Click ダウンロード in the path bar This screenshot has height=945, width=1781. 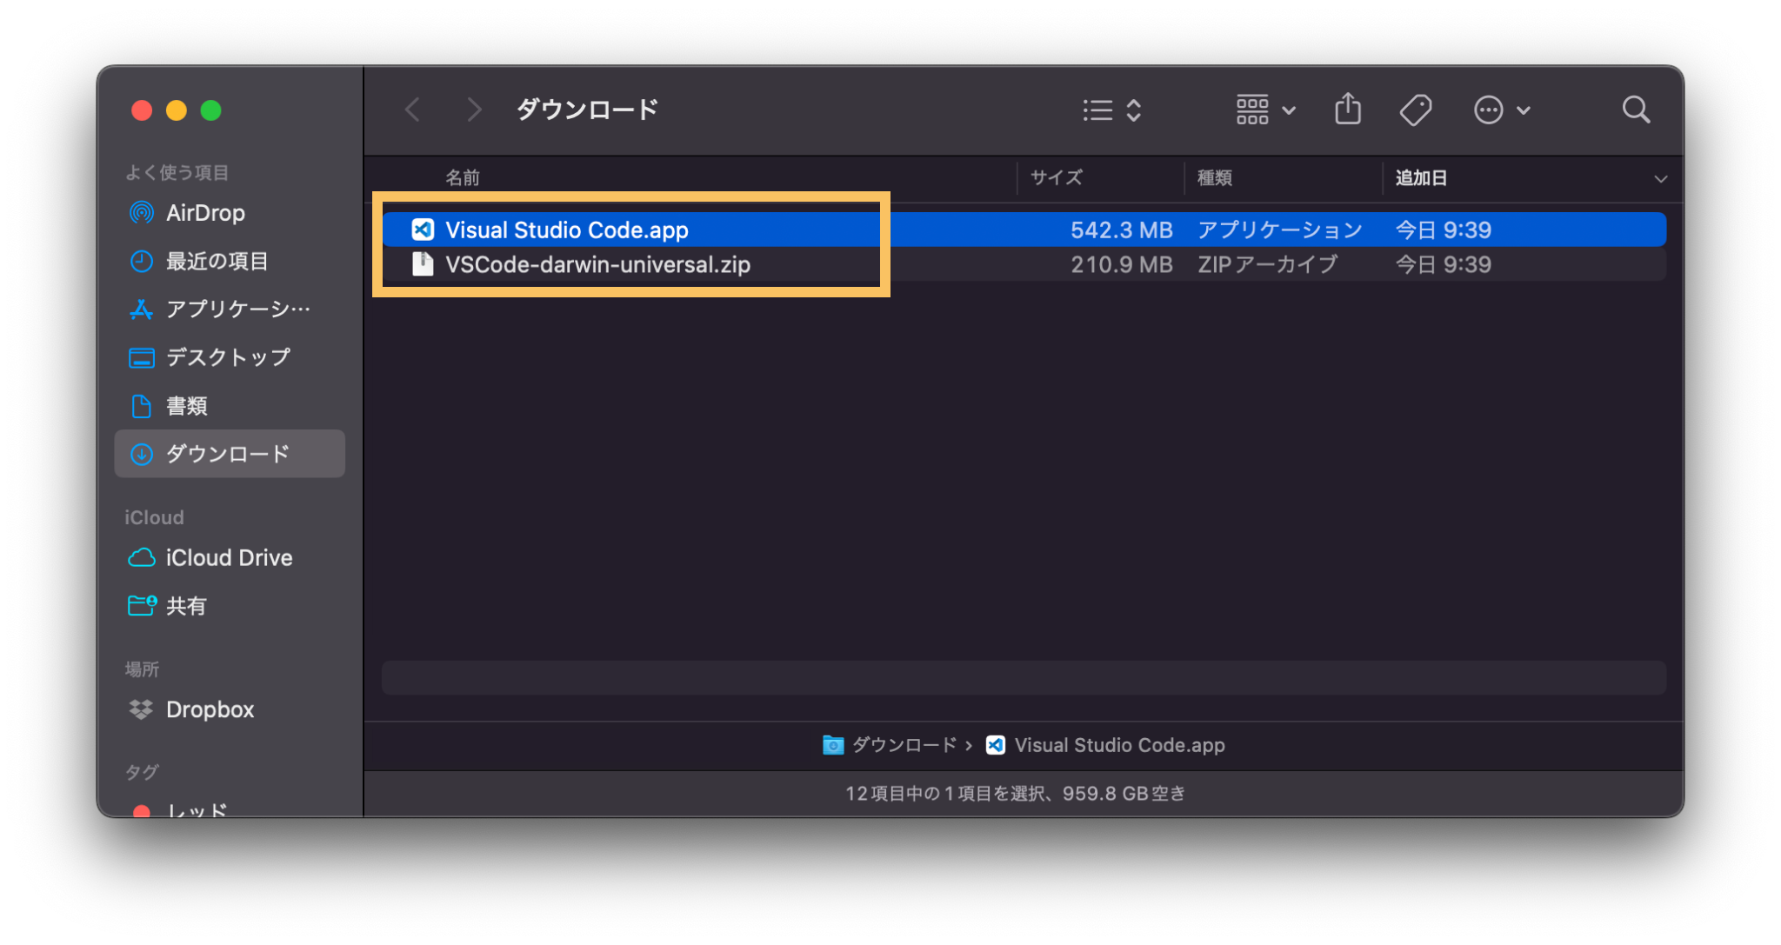tap(903, 746)
